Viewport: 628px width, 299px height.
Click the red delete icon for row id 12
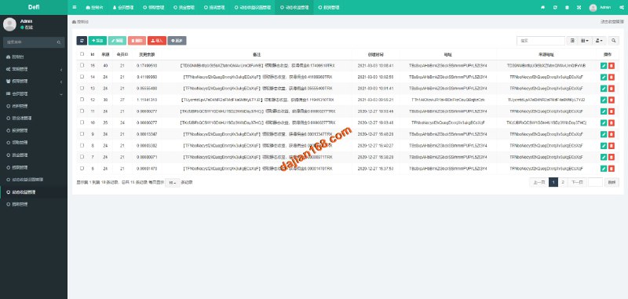click(612, 100)
